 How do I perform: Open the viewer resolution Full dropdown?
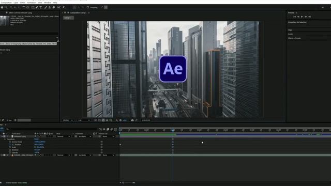(x=84, y=120)
